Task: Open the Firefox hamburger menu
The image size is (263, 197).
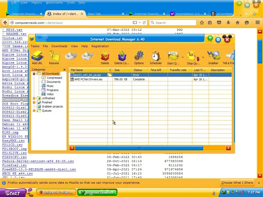Action: [x=258, y=23]
